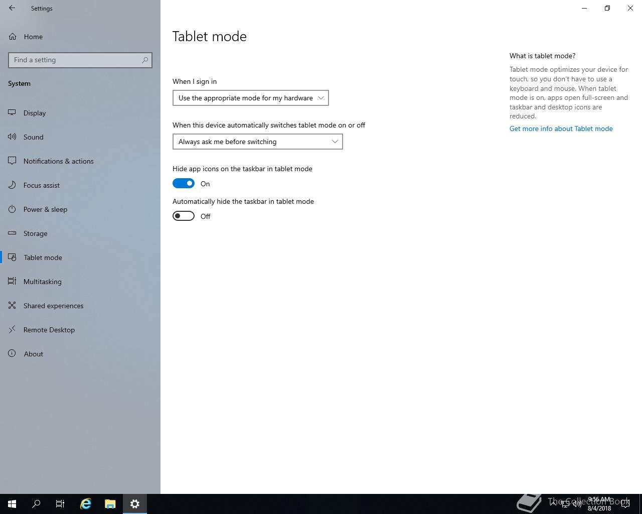Open File Explorer from taskbar

110,504
